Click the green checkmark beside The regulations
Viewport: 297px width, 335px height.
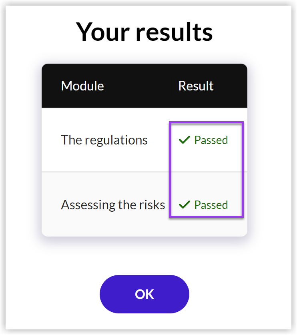pos(184,140)
